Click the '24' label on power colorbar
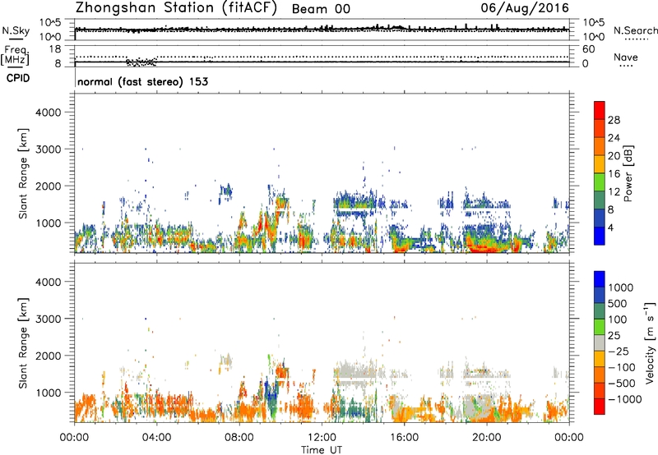 coord(614,138)
